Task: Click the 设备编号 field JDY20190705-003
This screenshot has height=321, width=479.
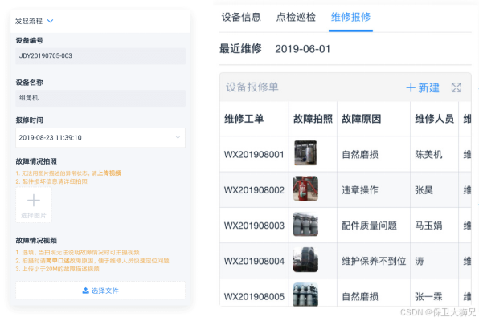Action: click(100, 56)
